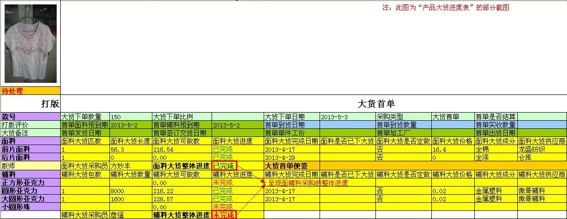This screenshot has width=567, height=219.
Task: Select the 大货首单 title header
Action: 375,104
